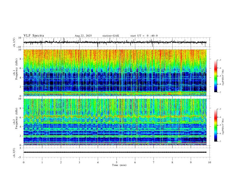Click time axis tick label "1"

pos(42,162)
